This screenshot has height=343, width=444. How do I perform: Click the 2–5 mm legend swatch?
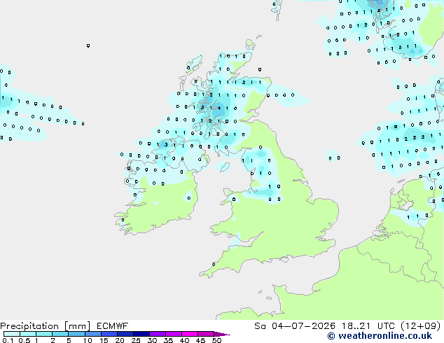[60, 334]
